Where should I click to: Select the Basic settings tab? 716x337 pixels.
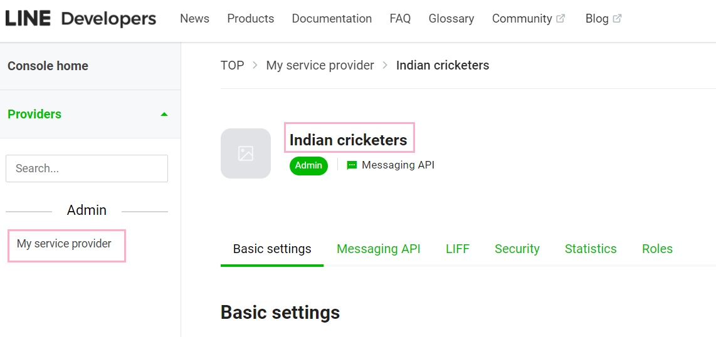click(x=272, y=249)
